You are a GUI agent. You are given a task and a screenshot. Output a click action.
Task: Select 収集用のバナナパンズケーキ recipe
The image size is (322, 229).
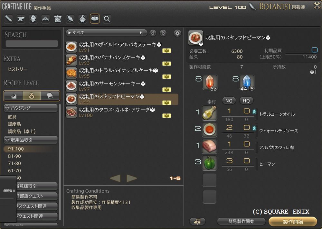tap(122, 60)
